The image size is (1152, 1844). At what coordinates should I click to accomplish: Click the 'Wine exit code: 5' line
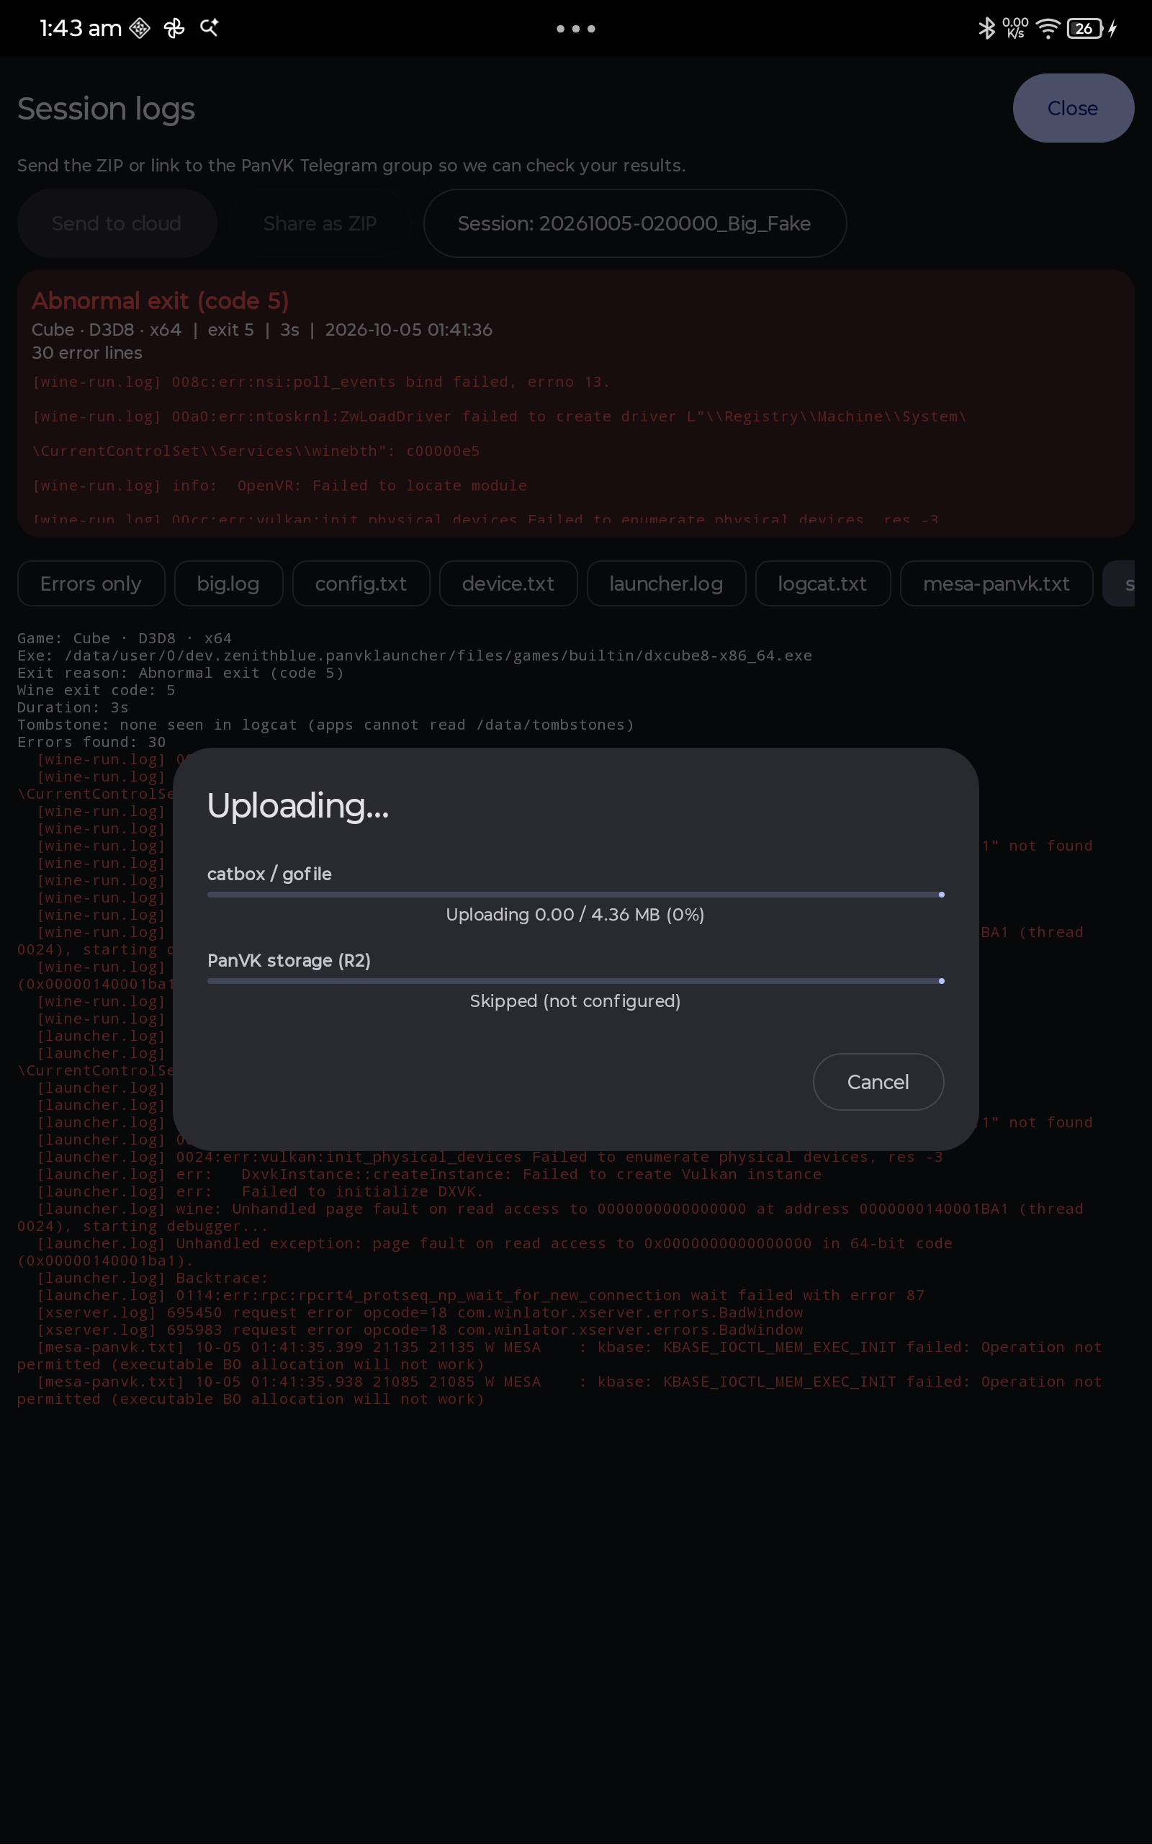(96, 689)
